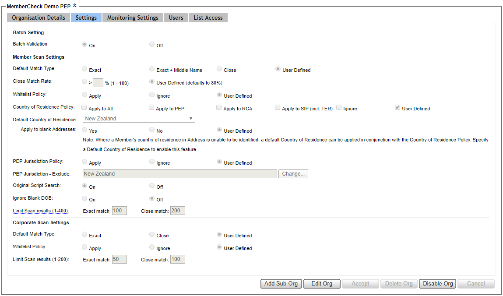Image resolution: width=503 pixels, height=296 pixels.
Task: Select User Defined for Corporate Match Type
Action: (219, 234)
